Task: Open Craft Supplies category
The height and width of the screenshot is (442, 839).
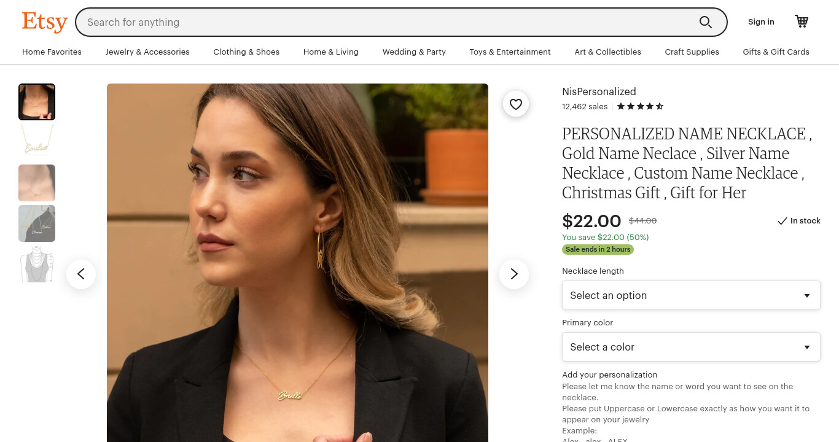Action: 692,52
